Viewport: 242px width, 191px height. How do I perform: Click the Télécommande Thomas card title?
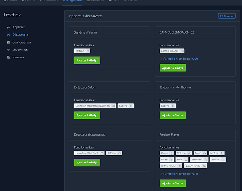coord(175,87)
